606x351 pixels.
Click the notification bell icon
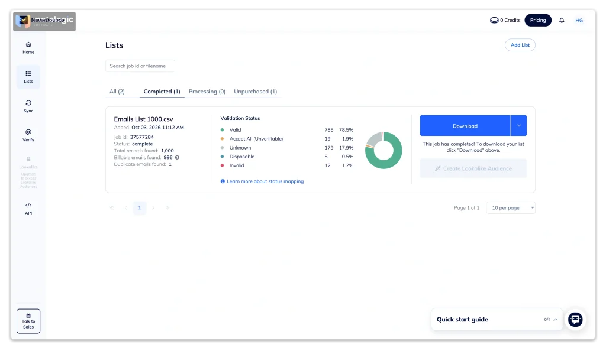click(562, 21)
